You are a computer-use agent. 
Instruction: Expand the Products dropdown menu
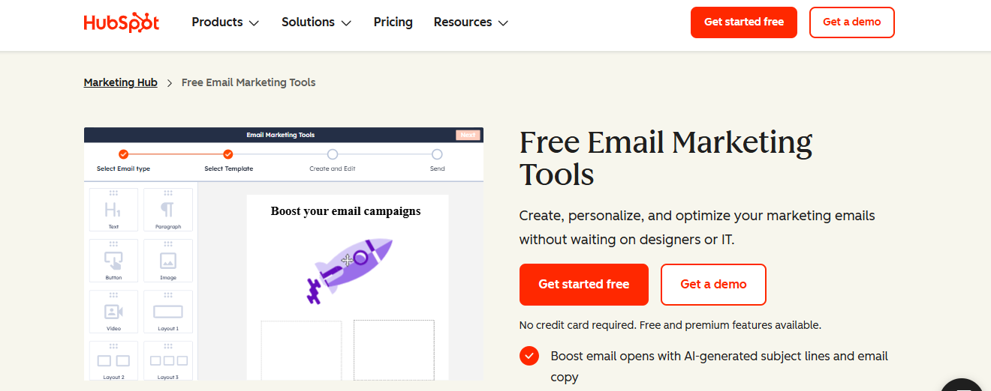coord(225,22)
